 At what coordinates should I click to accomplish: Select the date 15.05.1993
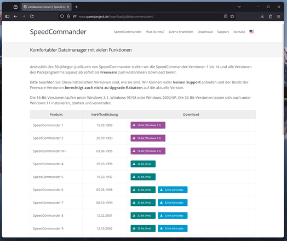(104, 125)
